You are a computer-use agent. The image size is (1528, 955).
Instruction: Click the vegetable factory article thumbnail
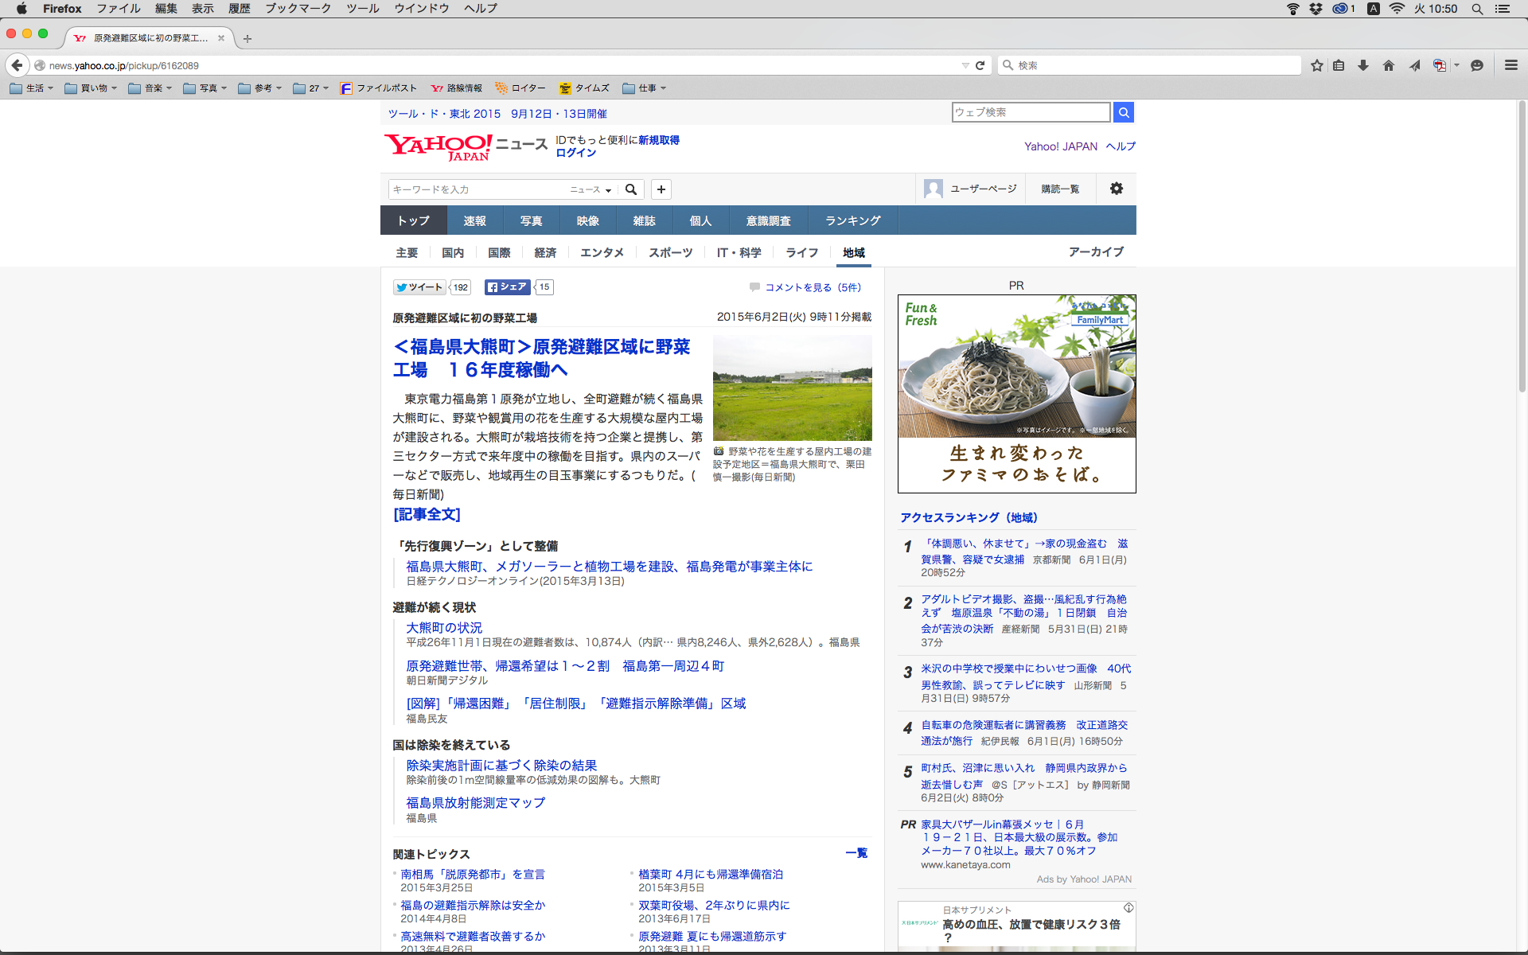(792, 388)
